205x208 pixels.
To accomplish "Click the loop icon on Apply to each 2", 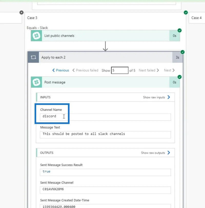I will pyautogui.click(x=33, y=57).
